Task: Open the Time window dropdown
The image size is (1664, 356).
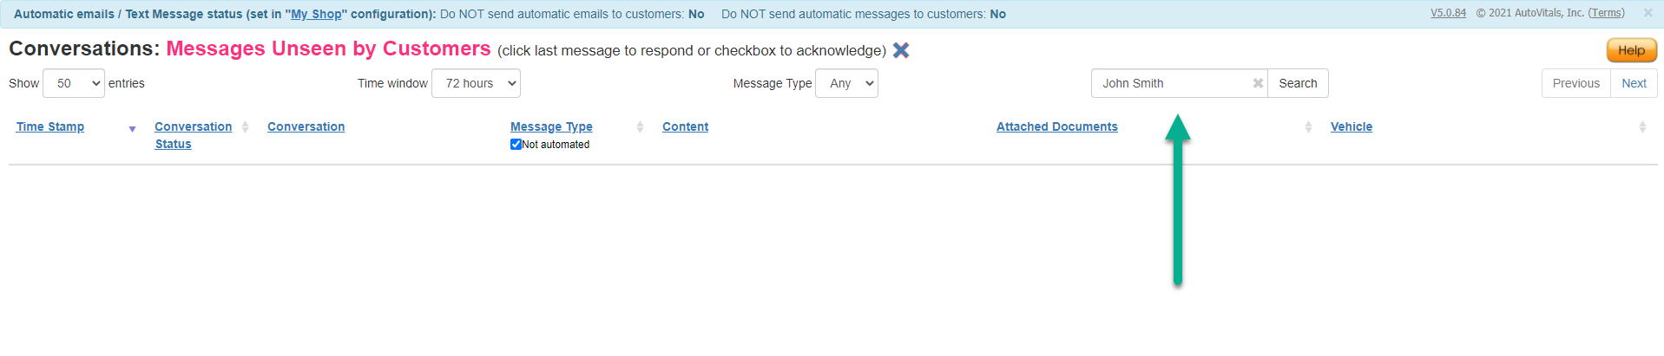Action: (476, 83)
